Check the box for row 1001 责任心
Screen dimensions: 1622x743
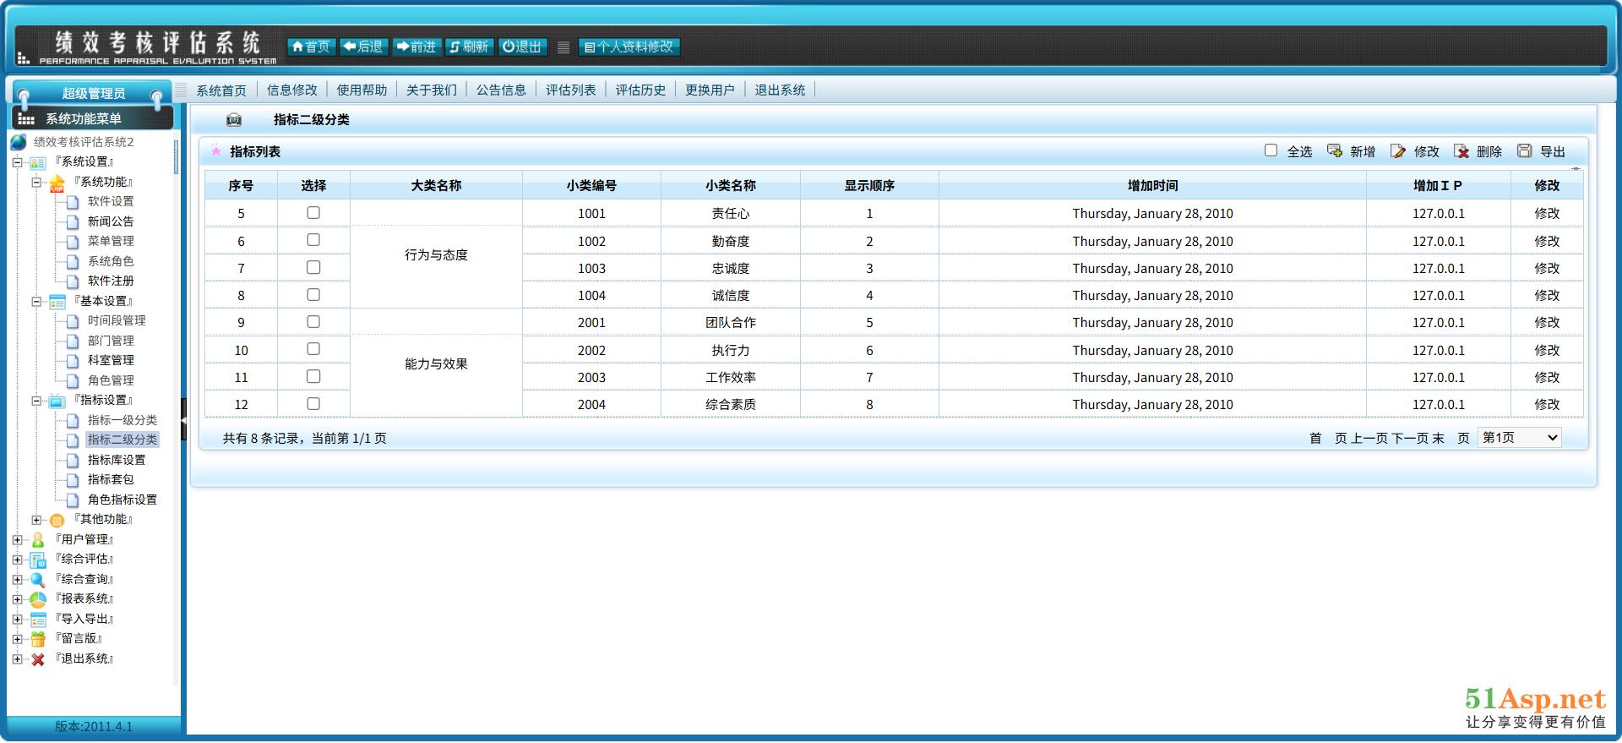(x=313, y=213)
